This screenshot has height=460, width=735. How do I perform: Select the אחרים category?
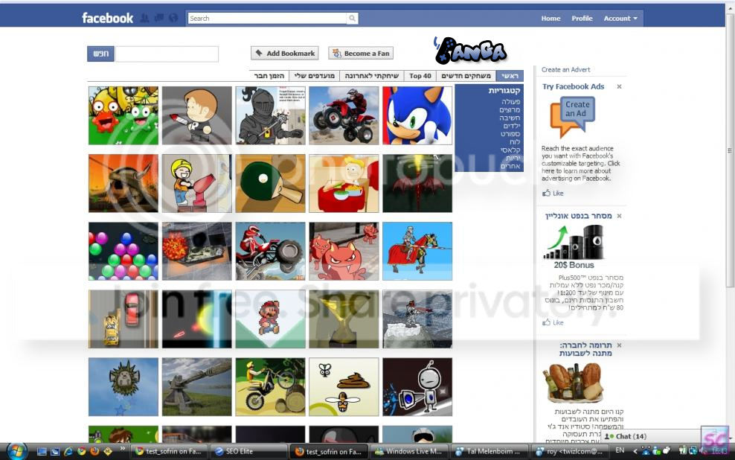(510, 166)
